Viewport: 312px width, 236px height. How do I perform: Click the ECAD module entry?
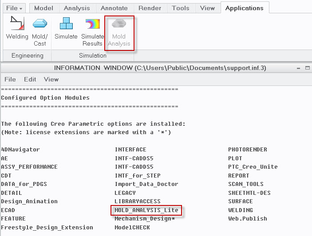click(x=8, y=210)
